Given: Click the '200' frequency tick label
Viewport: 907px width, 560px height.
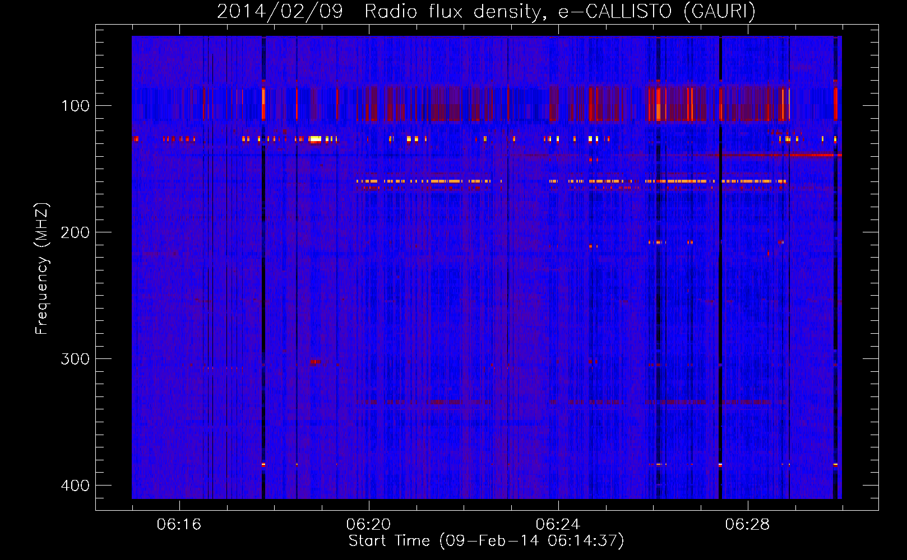Looking at the screenshot, I should point(75,232).
